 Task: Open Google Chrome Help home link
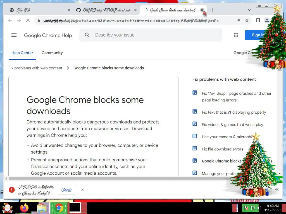[48, 35]
